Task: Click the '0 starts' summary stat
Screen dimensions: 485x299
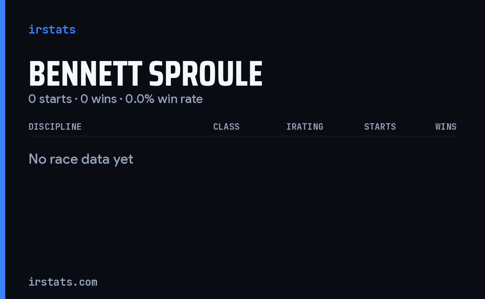Action: pyautogui.click(x=50, y=99)
